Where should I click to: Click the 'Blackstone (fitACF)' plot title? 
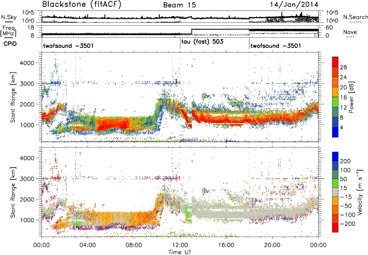pyautogui.click(x=82, y=4)
